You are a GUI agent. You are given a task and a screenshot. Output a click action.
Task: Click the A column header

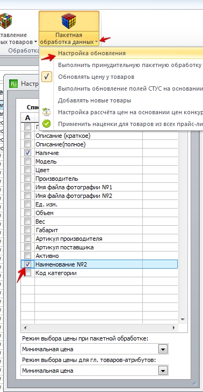pos(27,118)
